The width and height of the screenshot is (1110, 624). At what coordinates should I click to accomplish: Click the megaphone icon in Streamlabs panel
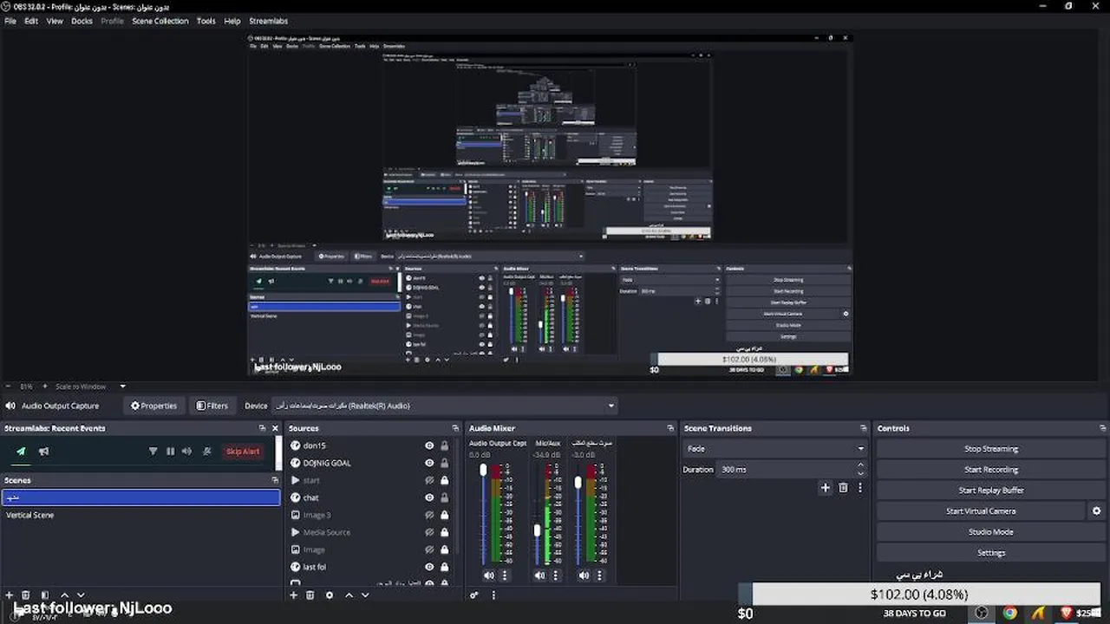(x=43, y=452)
